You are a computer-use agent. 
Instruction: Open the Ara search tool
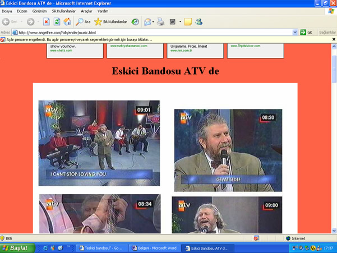(x=83, y=22)
